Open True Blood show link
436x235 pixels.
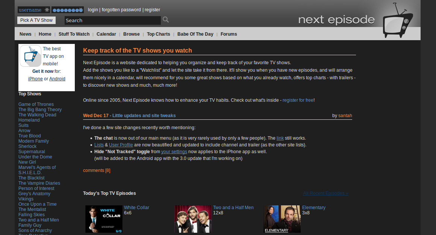point(29,136)
